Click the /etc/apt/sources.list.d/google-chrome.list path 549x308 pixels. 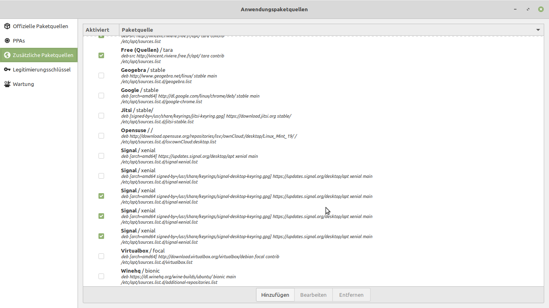pyautogui.click(x=162, y=102)
